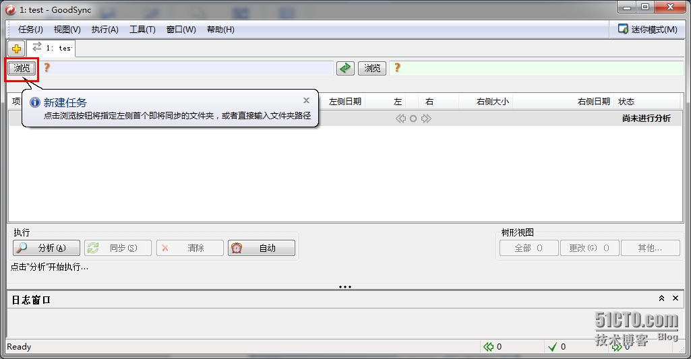691x359 pixels.
Task: Click the green sync direction arrows icon
Action: coord(345,68)
